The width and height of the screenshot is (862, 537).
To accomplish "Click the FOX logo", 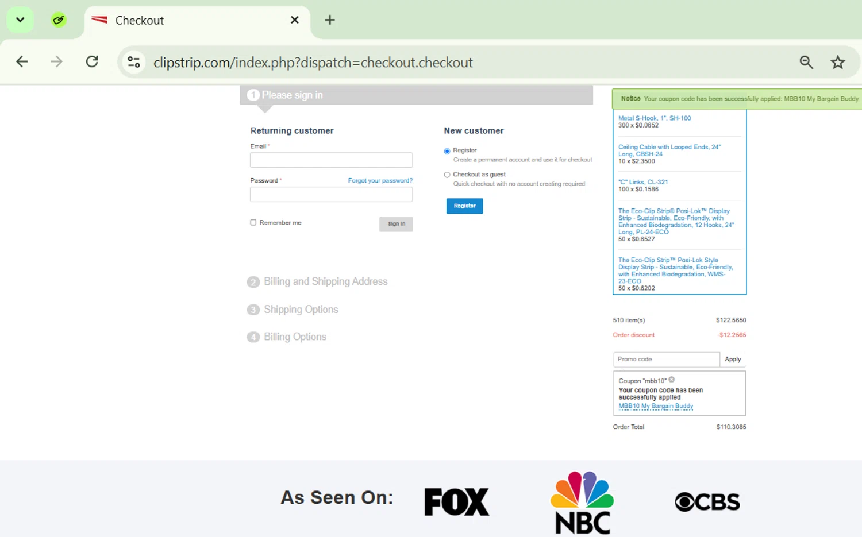I will click(x=457, y=502).
